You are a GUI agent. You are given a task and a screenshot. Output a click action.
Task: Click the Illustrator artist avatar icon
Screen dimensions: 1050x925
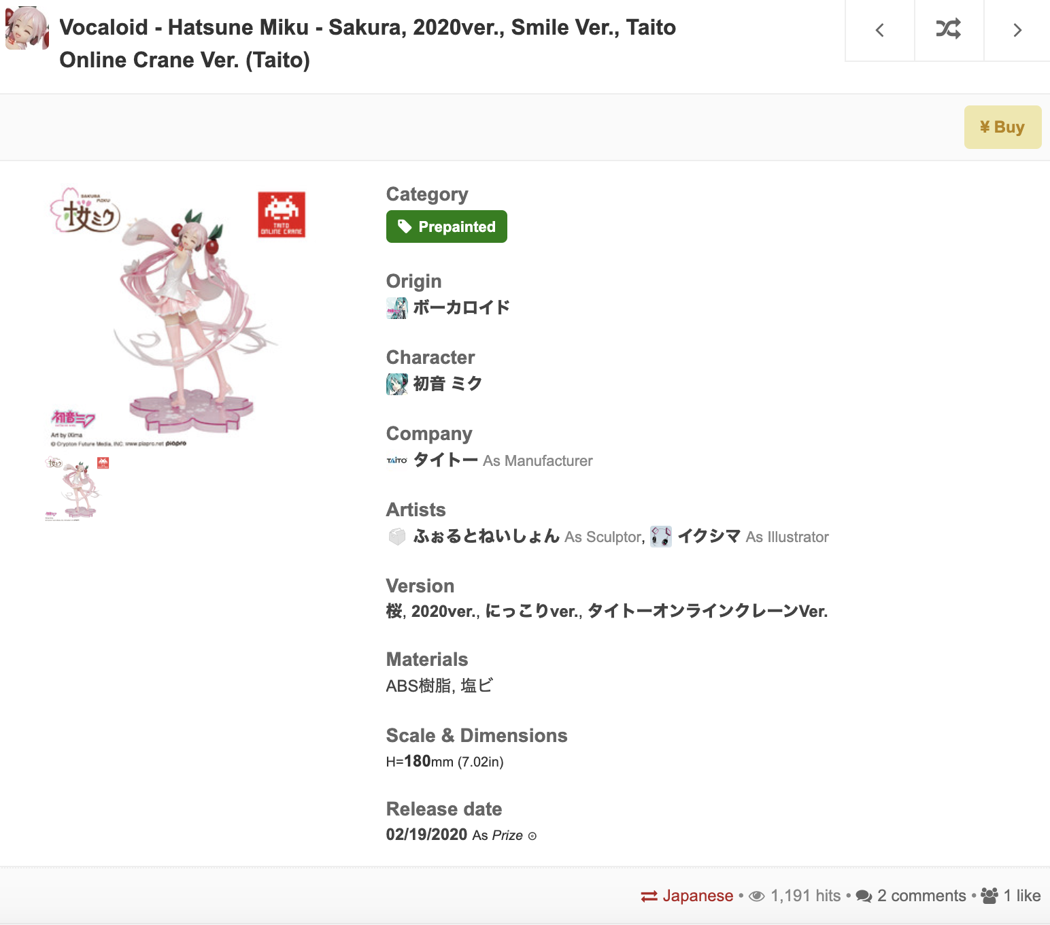click(661, 537)
